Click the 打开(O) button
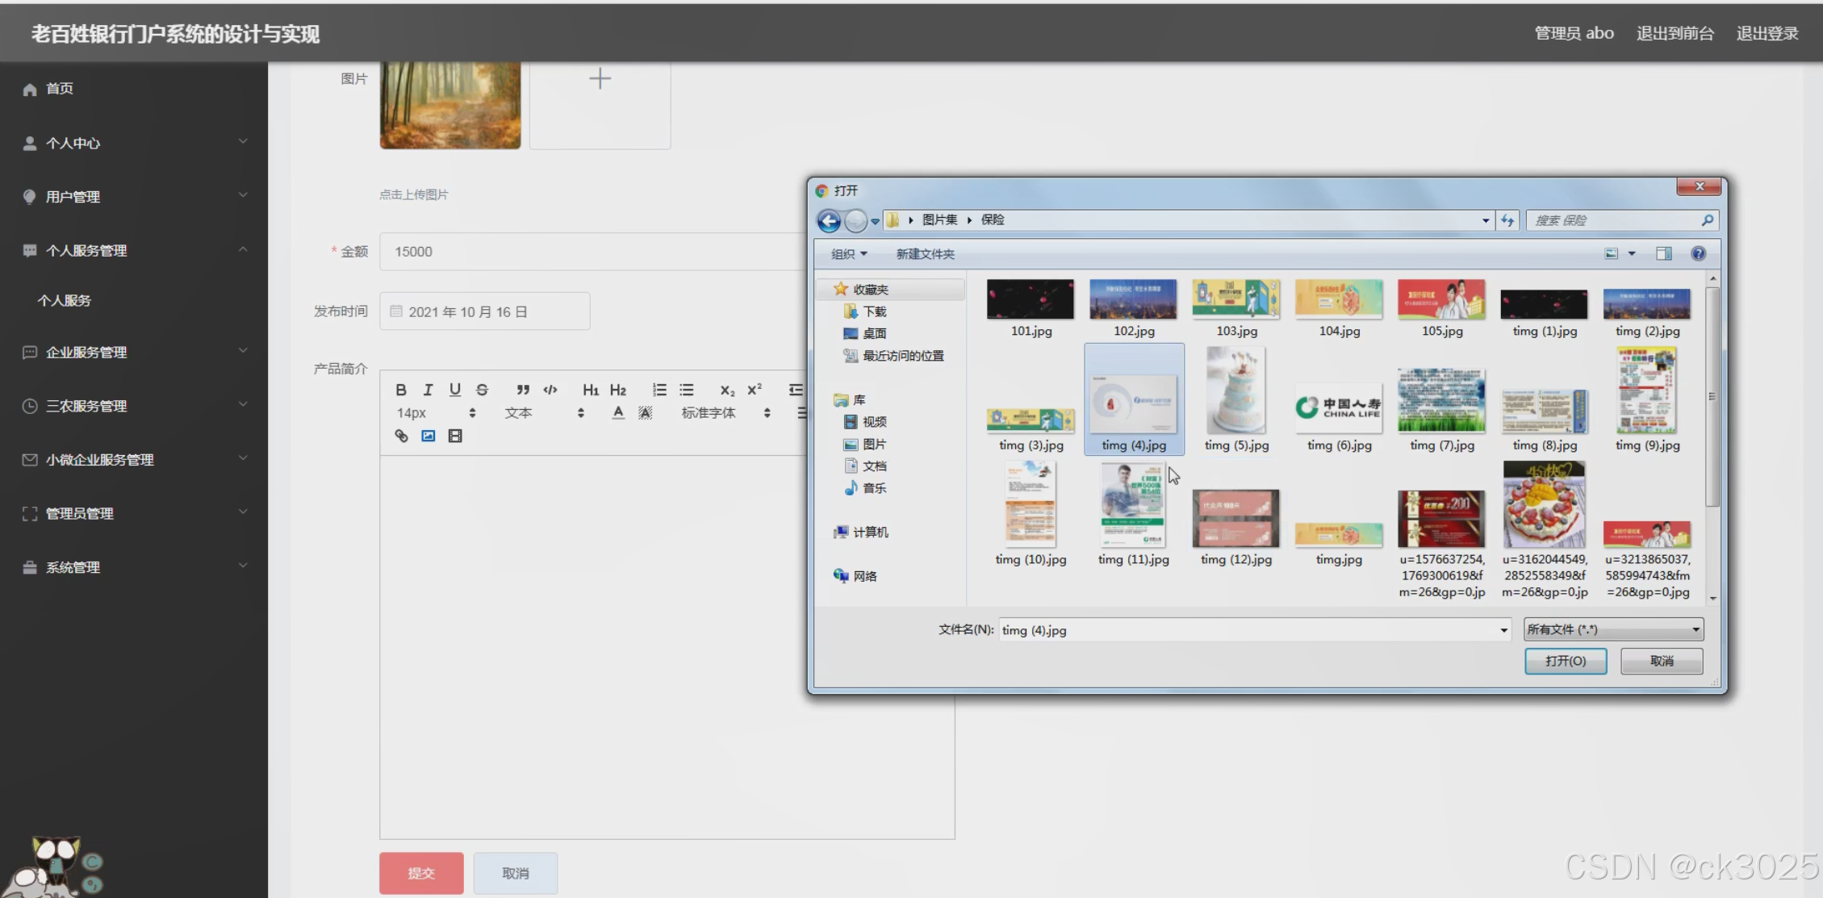Viewport: 1823px width, 898px height. coord(1565,661)
